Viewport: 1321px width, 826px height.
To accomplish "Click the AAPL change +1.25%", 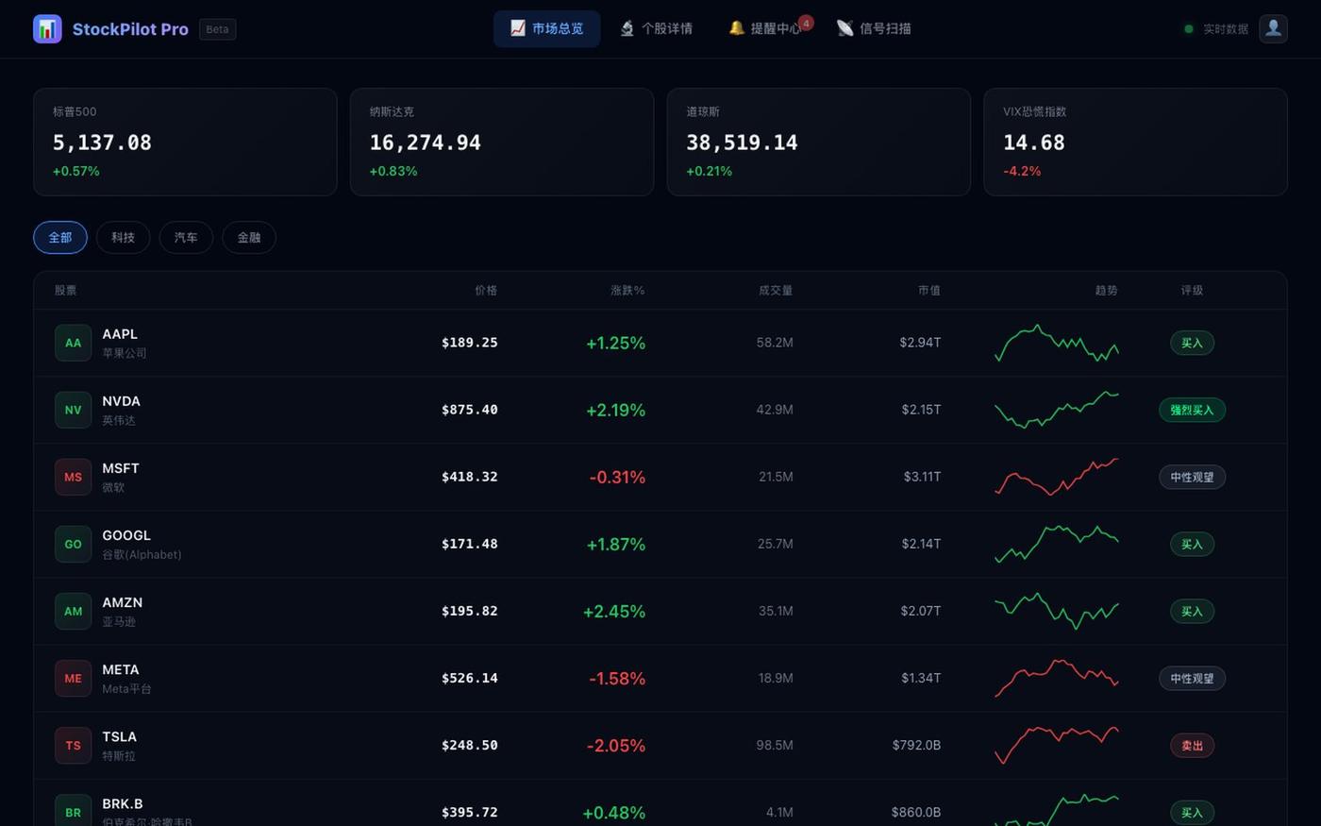I will (616, 343).
